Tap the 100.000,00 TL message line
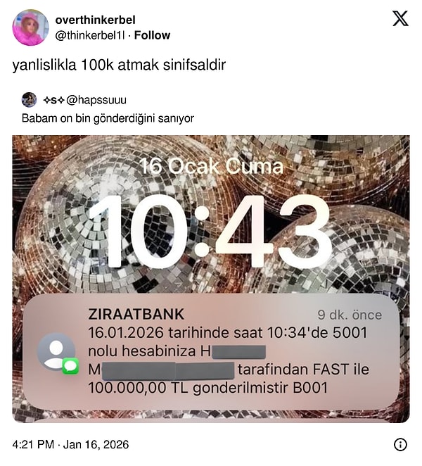 [x=208, y=388]
